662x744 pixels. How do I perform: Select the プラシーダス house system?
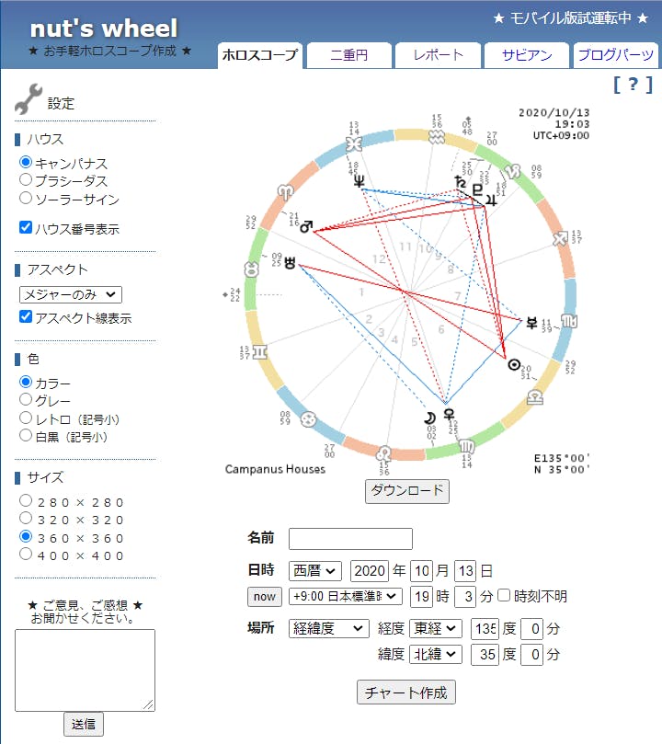coord(26,180)
